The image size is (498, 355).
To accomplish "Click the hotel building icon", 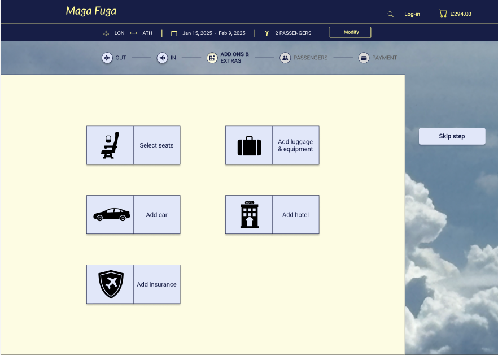I will coord(249,215).
